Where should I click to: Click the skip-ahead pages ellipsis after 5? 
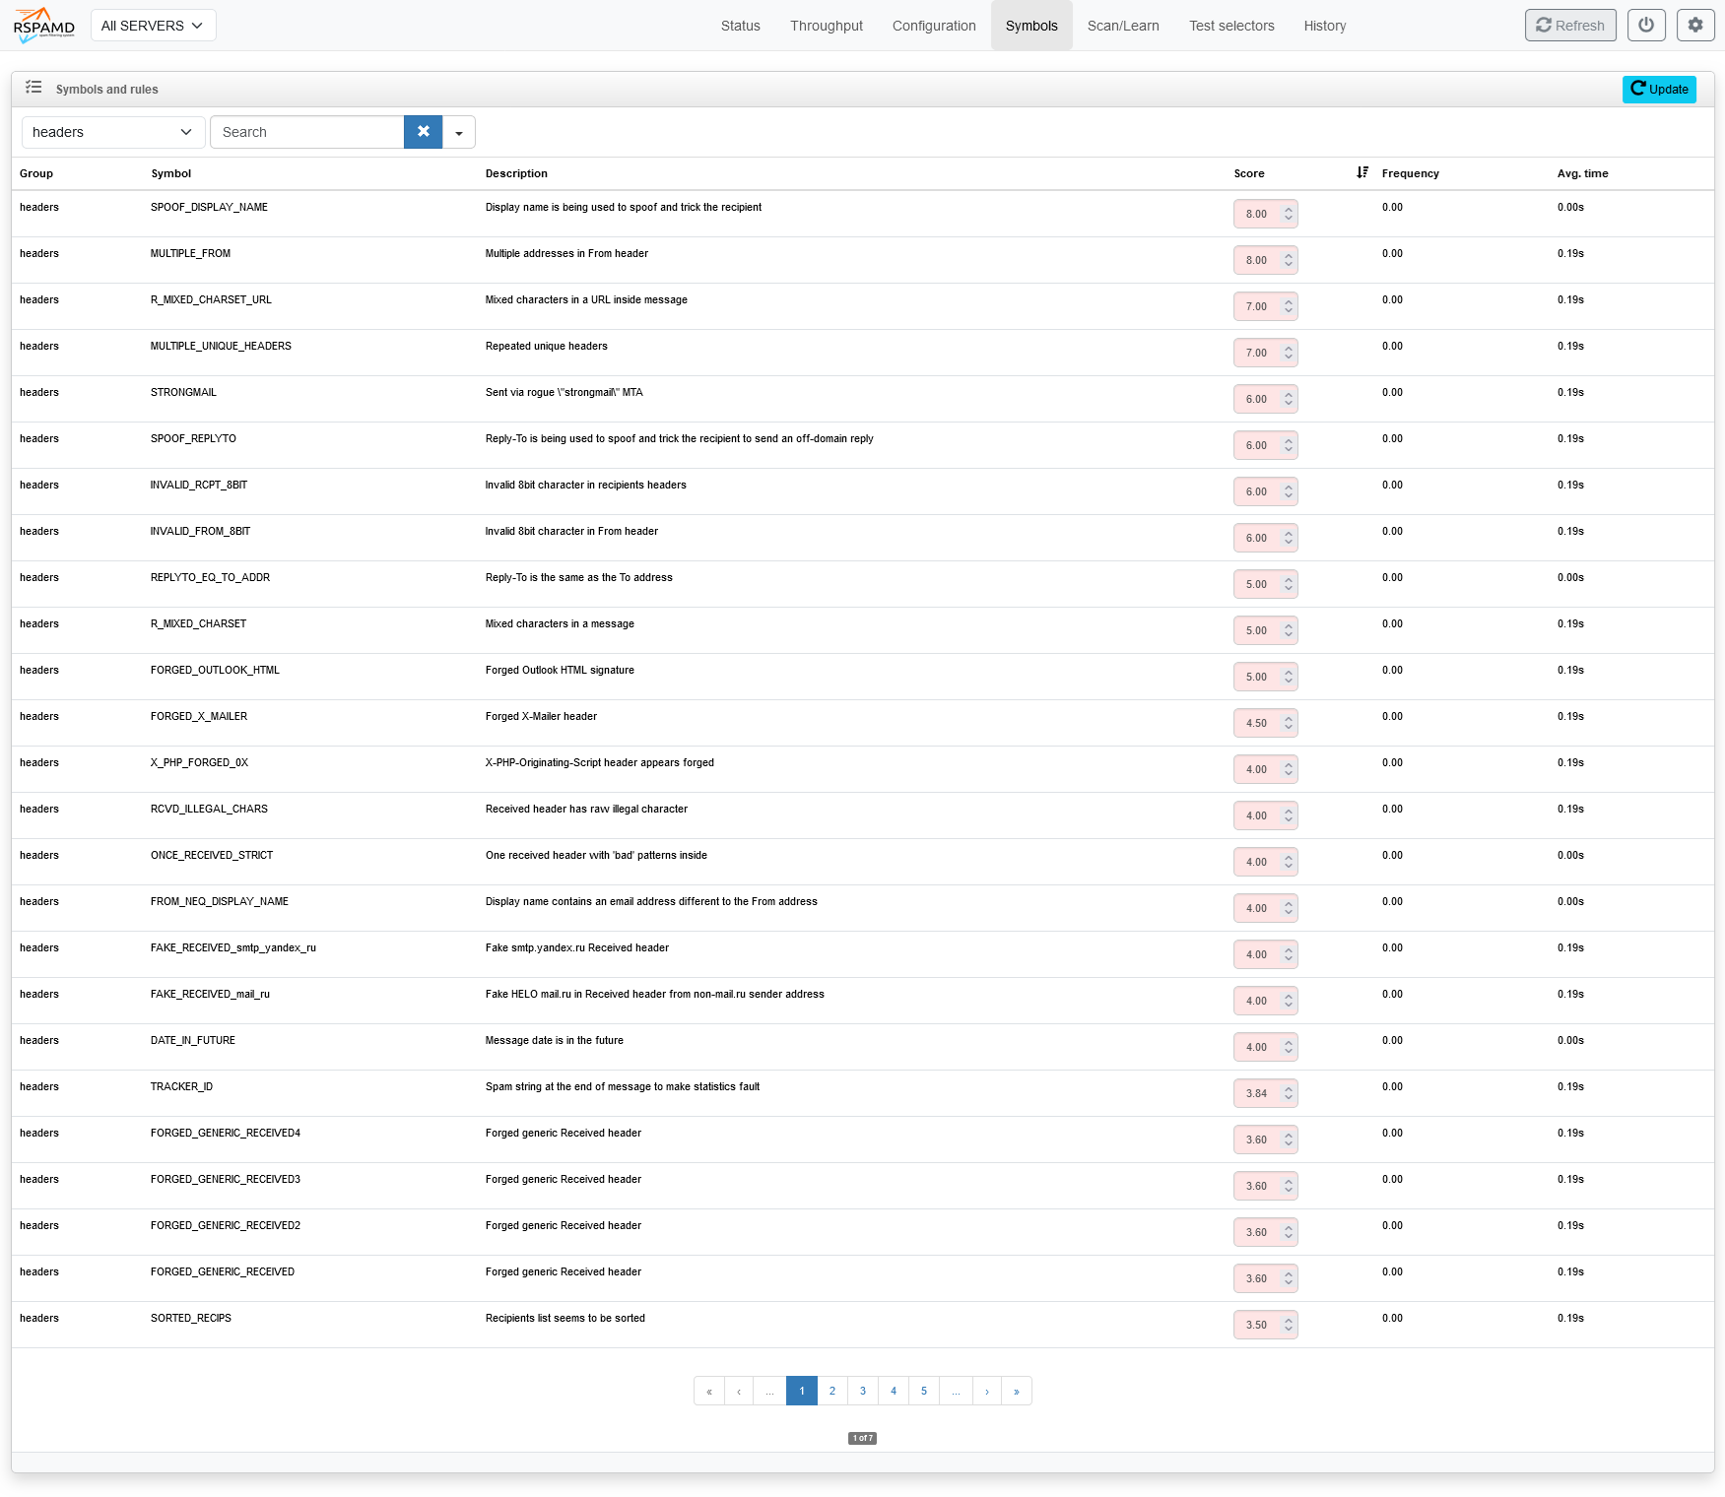click(x=956, y=1391)
